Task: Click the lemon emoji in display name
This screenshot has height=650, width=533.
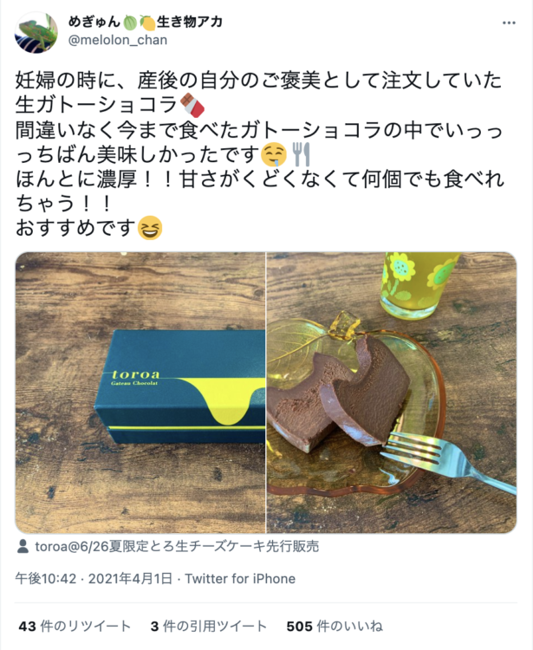Action: [147, 23]
